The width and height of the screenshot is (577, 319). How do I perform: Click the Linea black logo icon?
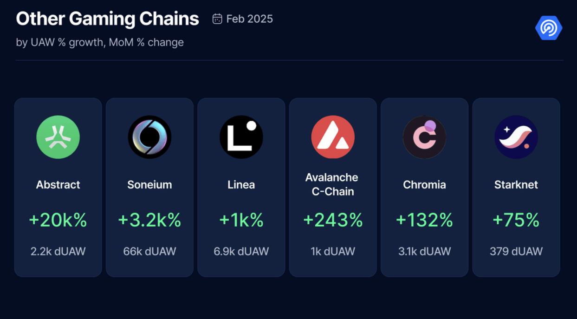pos(241,137)
